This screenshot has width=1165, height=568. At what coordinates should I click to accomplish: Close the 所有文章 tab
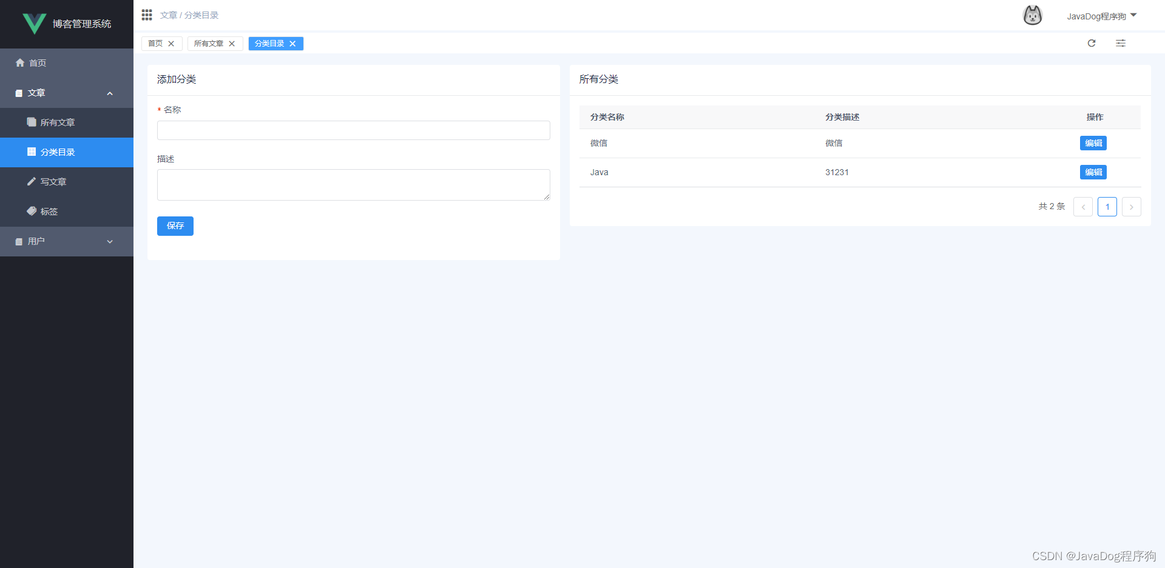tap(232, 44)
